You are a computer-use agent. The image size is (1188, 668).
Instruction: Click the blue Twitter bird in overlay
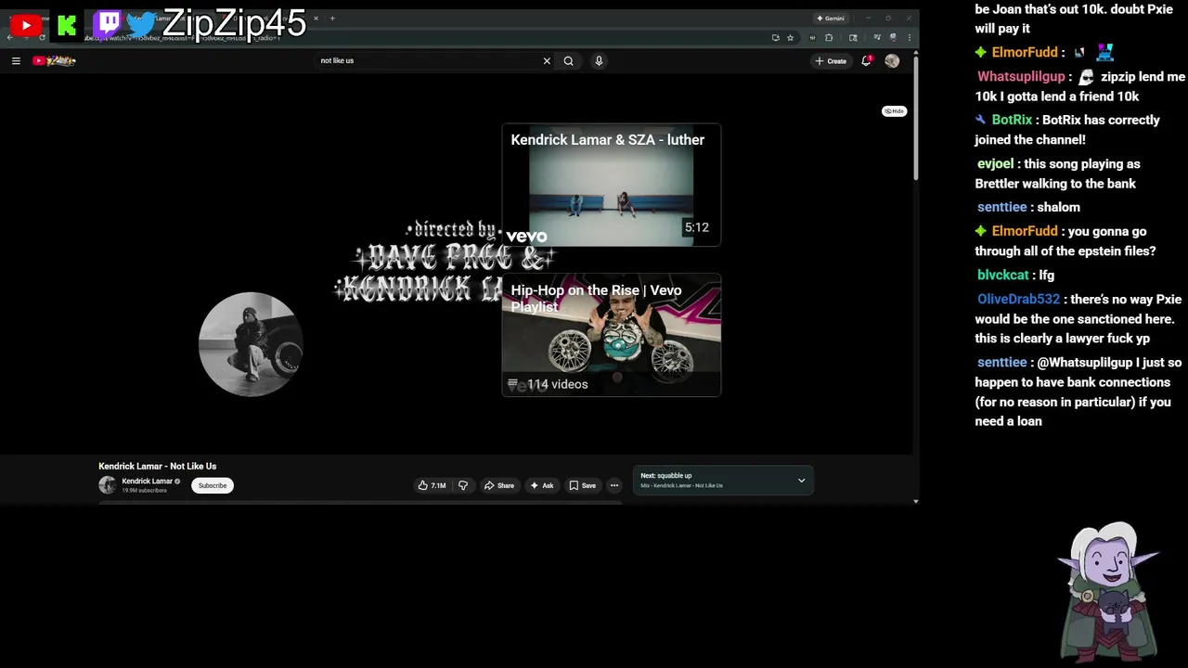(143, 25)
